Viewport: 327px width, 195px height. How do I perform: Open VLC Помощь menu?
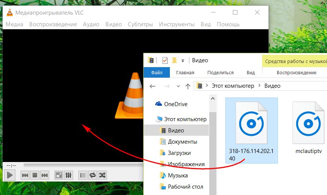[x=228, y=24]
